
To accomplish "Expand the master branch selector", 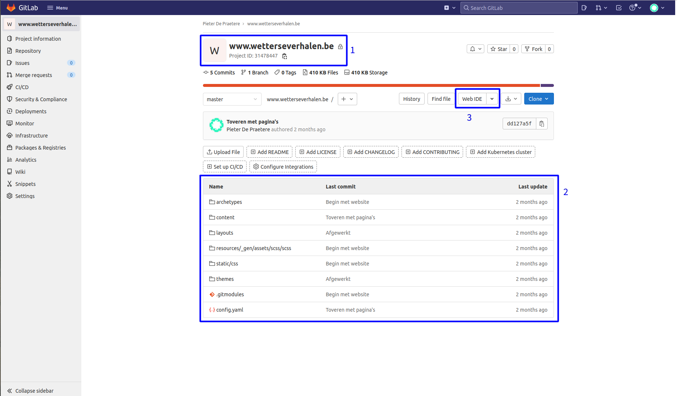I will click(x=232, y=99).
